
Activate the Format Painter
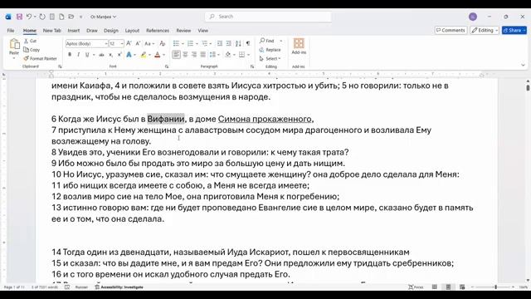40,58
